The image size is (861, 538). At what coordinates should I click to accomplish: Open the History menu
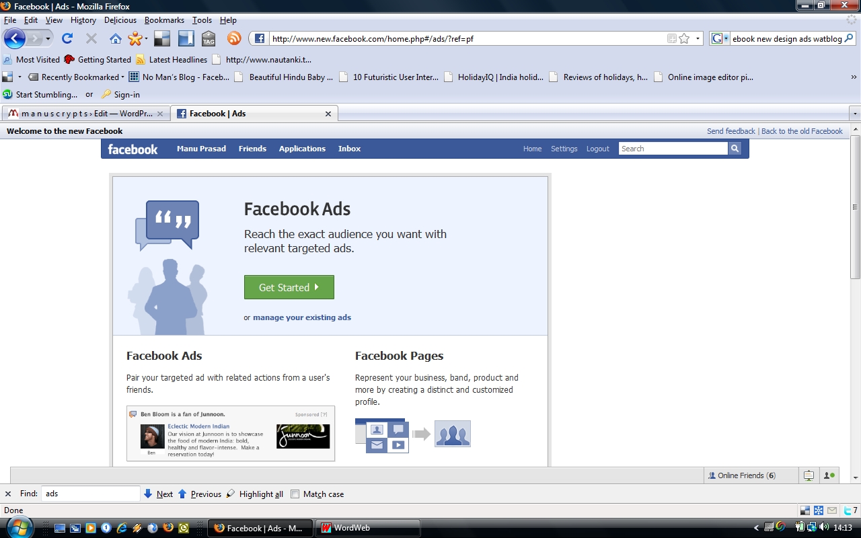pos(83,20)
